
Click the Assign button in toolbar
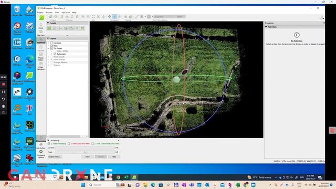[180, 17]
